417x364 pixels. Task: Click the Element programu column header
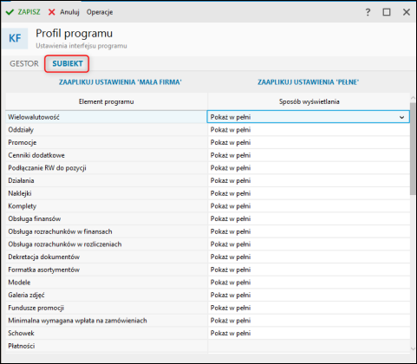tap(107, 101)
